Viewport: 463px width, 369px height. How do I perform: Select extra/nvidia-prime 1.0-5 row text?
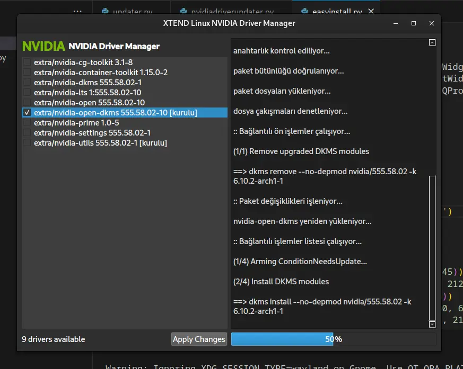point(76,123)
